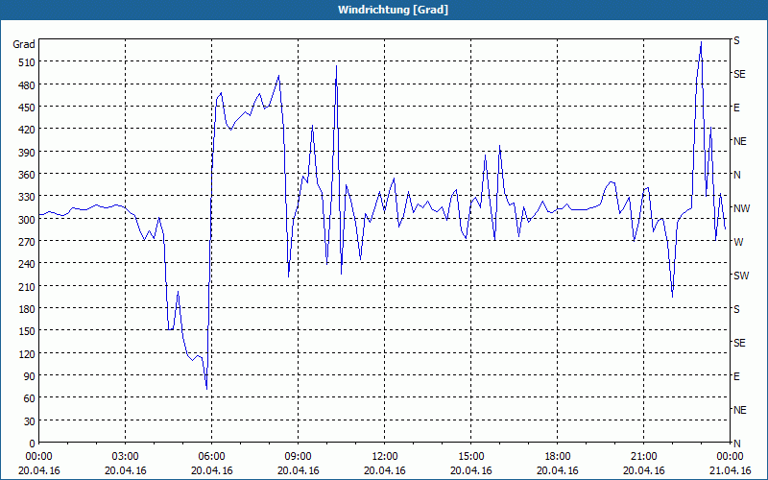Click the 450 value on the degree axis
This screenshot has width=768, height=480.
(27, 108)
